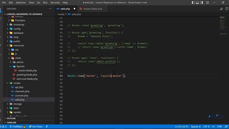Click the master.blade.php tab blade icon

pos(81,9)
